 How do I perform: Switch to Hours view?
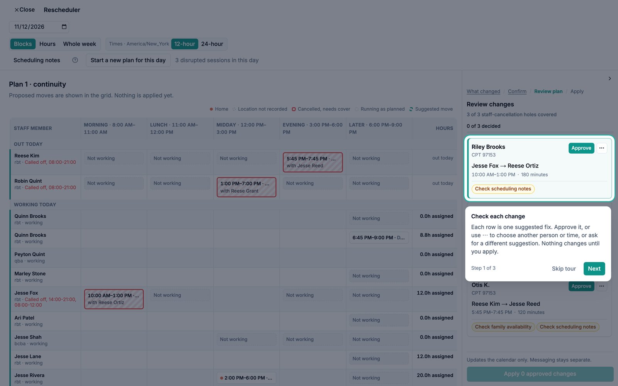(48, 44)
